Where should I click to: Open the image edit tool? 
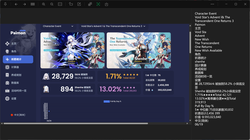pyautogui.click(x=79, y=4)
